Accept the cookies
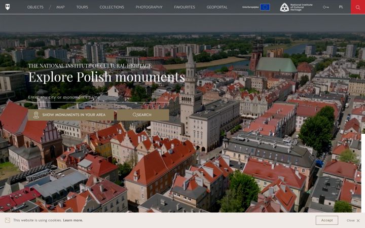365x228 pixels. coord(327,220)
